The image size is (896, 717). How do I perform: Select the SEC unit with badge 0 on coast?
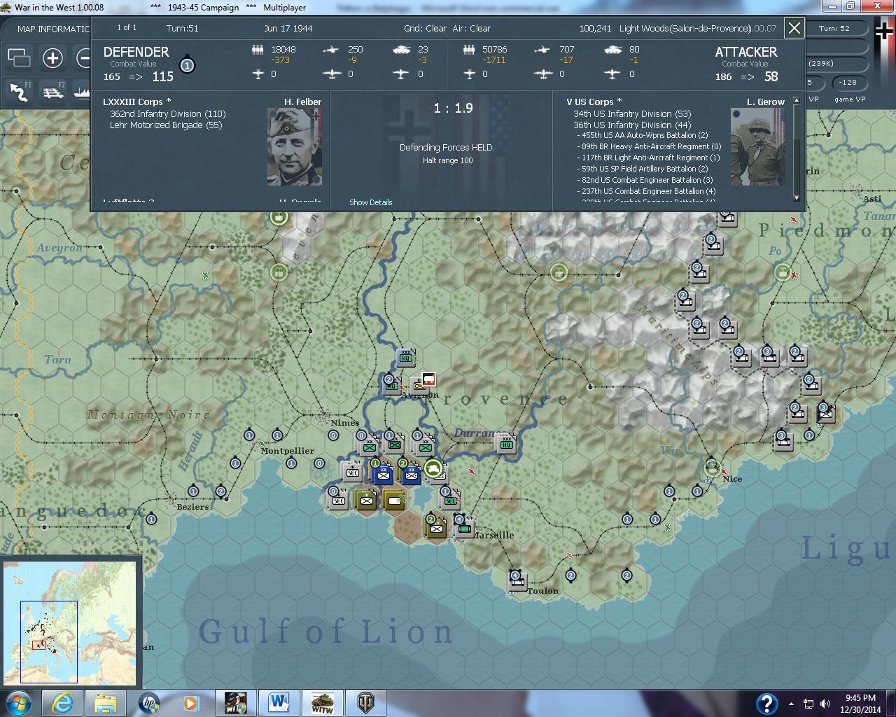click(x=339, y=499)
